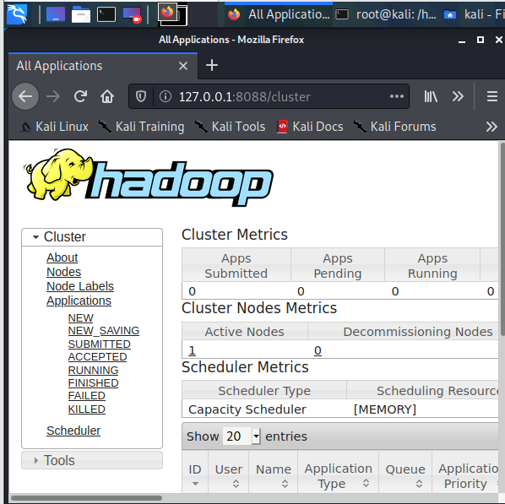Click the vertical page scrollbar

coord(502,239)
